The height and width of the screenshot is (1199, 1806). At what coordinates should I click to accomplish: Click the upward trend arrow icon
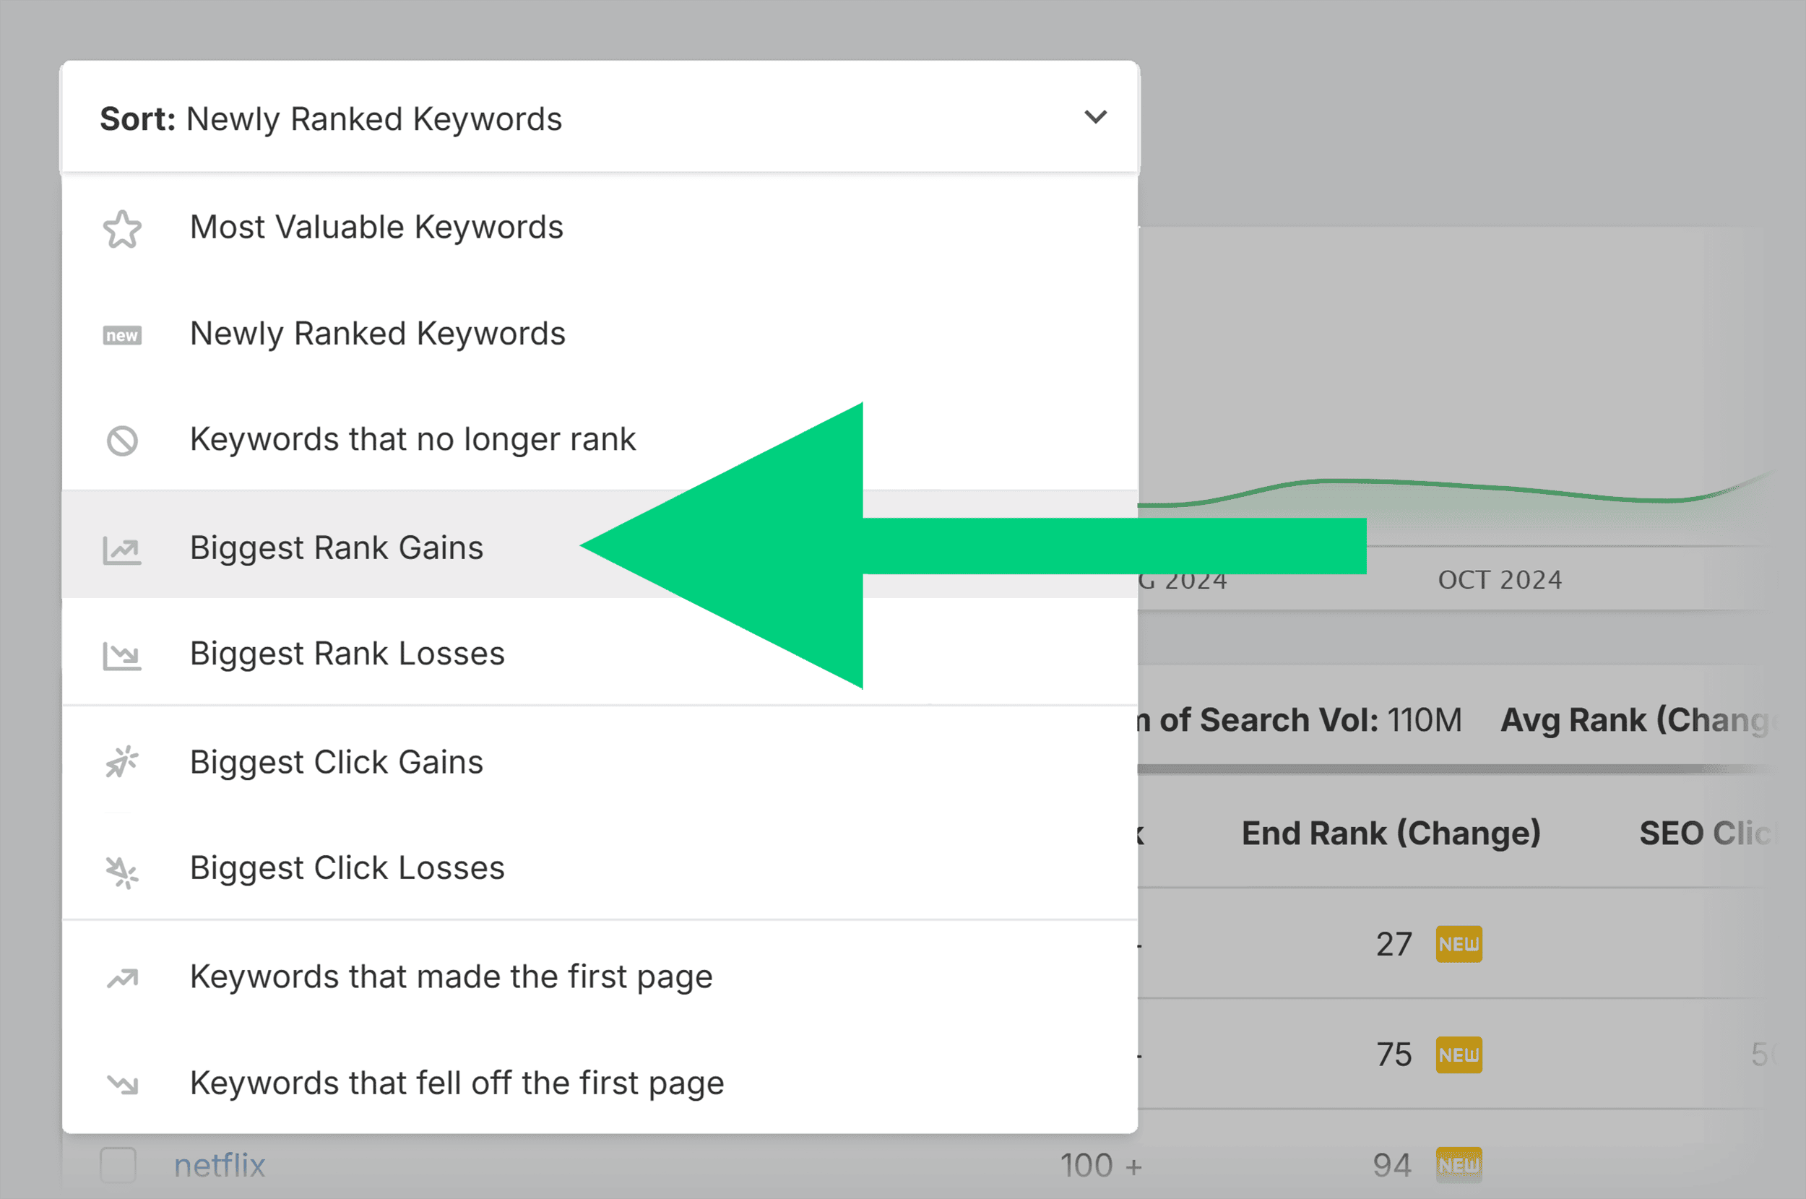pyautogui.click(x=122, y=978)
